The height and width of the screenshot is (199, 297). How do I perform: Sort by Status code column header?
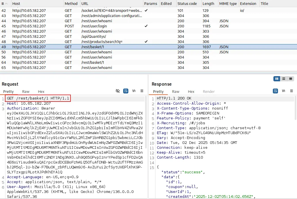(x=187, y=4)
